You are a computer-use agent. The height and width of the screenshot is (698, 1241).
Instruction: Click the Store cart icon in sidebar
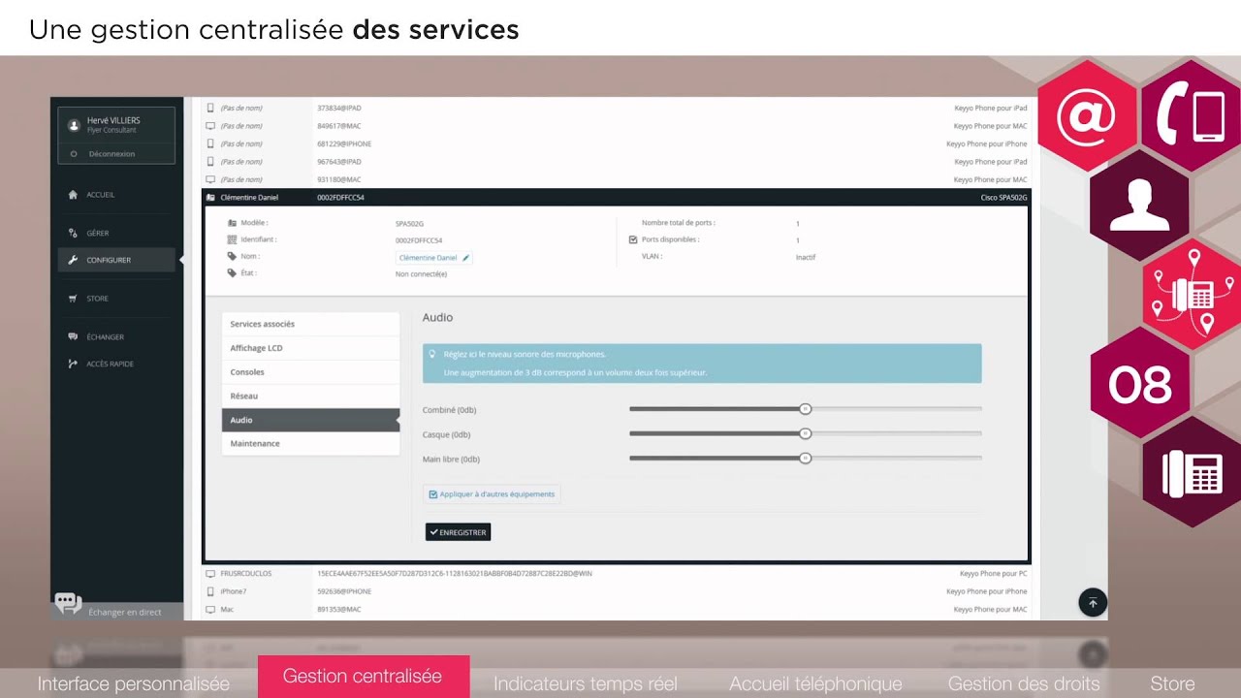coord(73,299)
